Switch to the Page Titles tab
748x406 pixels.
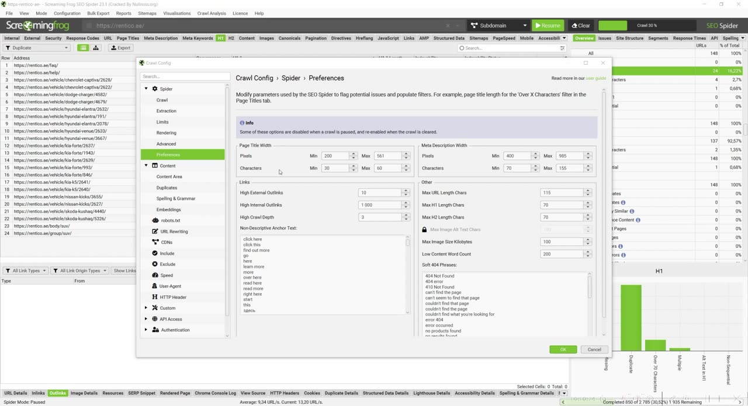(128, 38)
